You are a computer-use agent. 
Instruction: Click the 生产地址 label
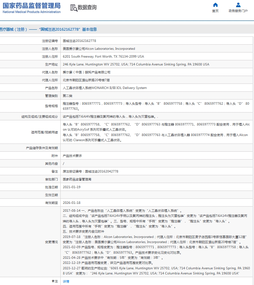51,64
